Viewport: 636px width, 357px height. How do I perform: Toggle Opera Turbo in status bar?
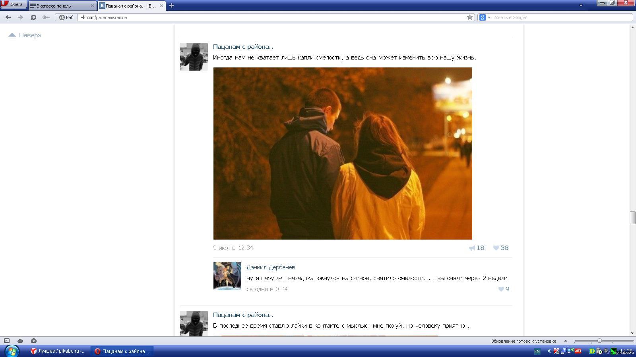coord(34,341)
